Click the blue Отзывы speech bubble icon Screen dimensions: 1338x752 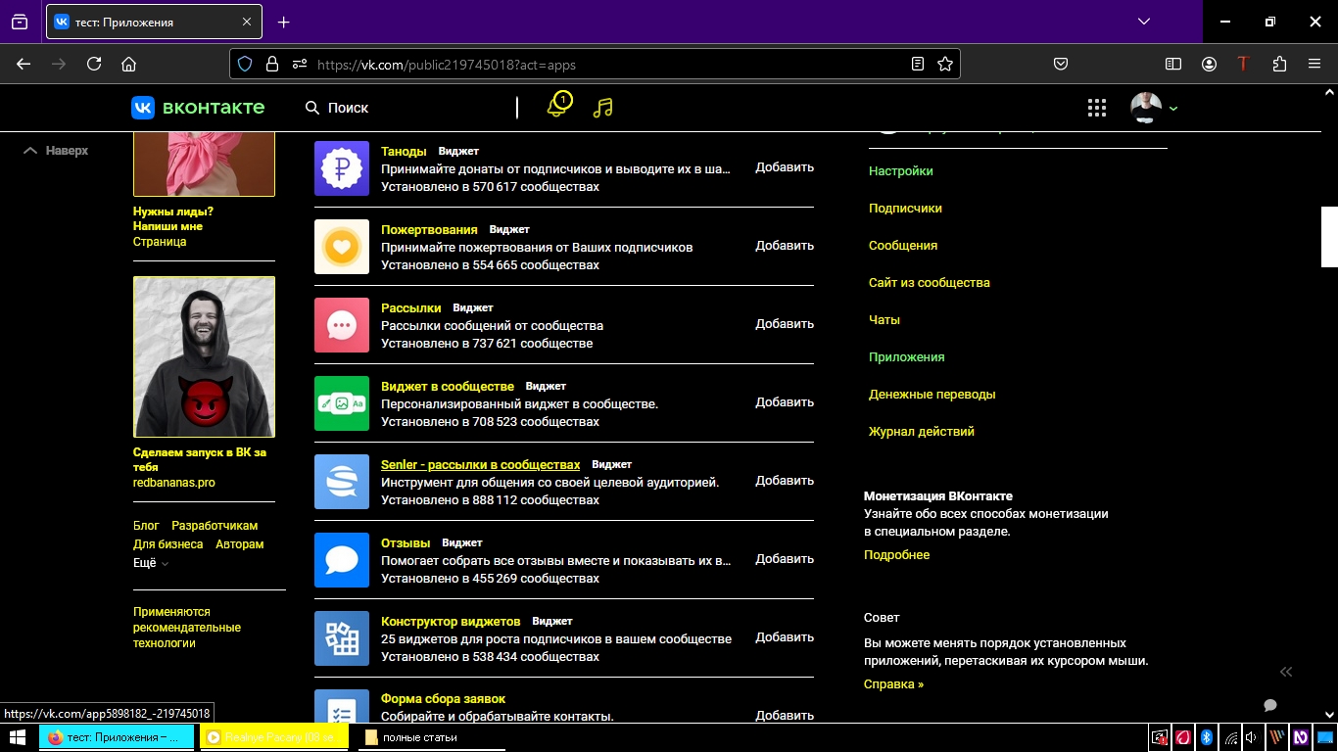coord(342,560)
